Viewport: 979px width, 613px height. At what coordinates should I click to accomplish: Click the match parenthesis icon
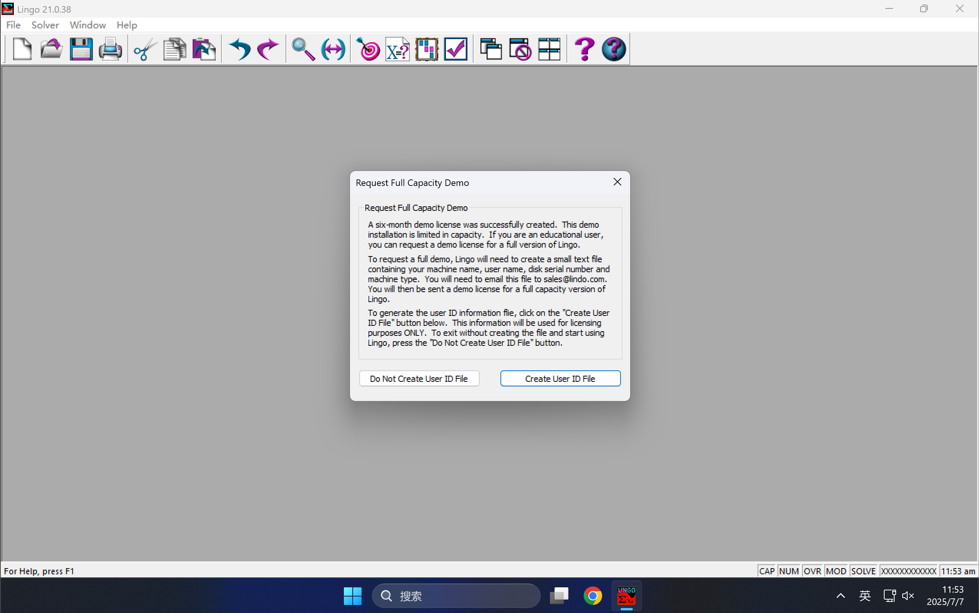tap(333, 49)
